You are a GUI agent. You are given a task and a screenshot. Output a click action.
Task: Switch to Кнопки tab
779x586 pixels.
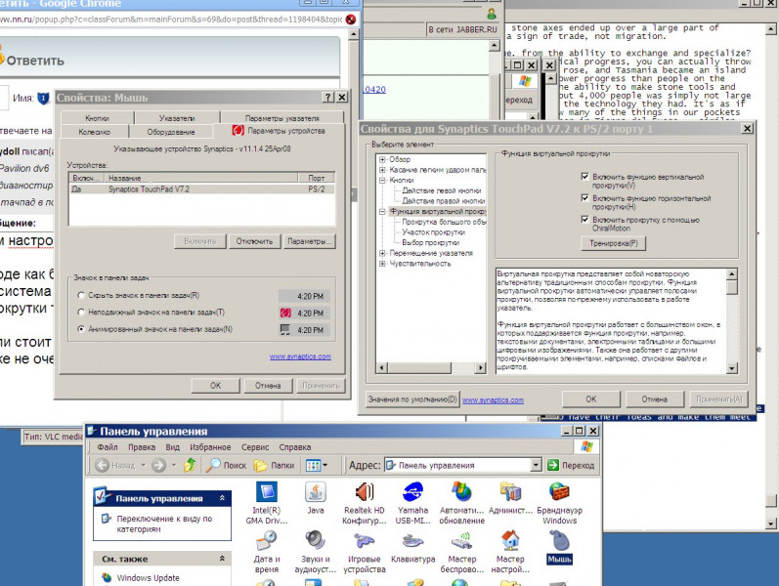(x=97, y=118)
